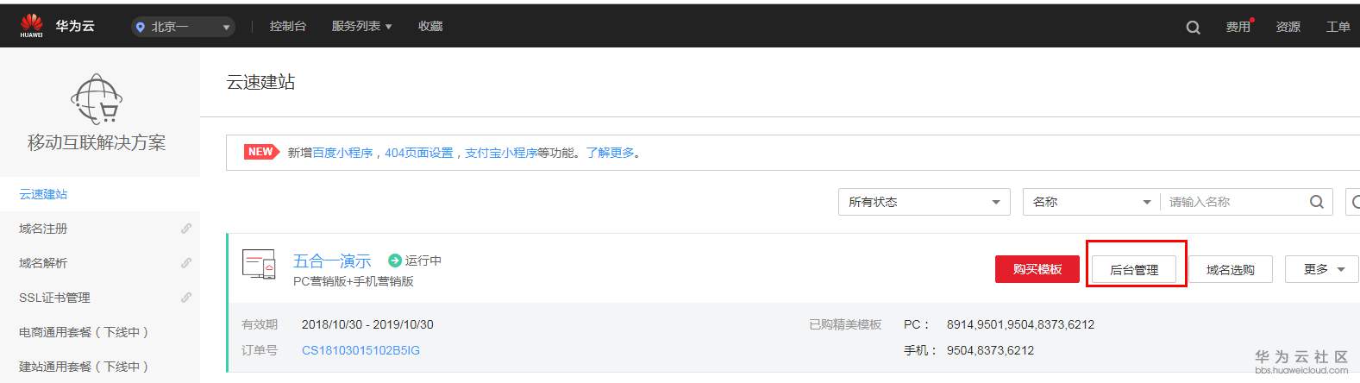
Task: Click the 华为云 brand text
Action: (75, 27)
